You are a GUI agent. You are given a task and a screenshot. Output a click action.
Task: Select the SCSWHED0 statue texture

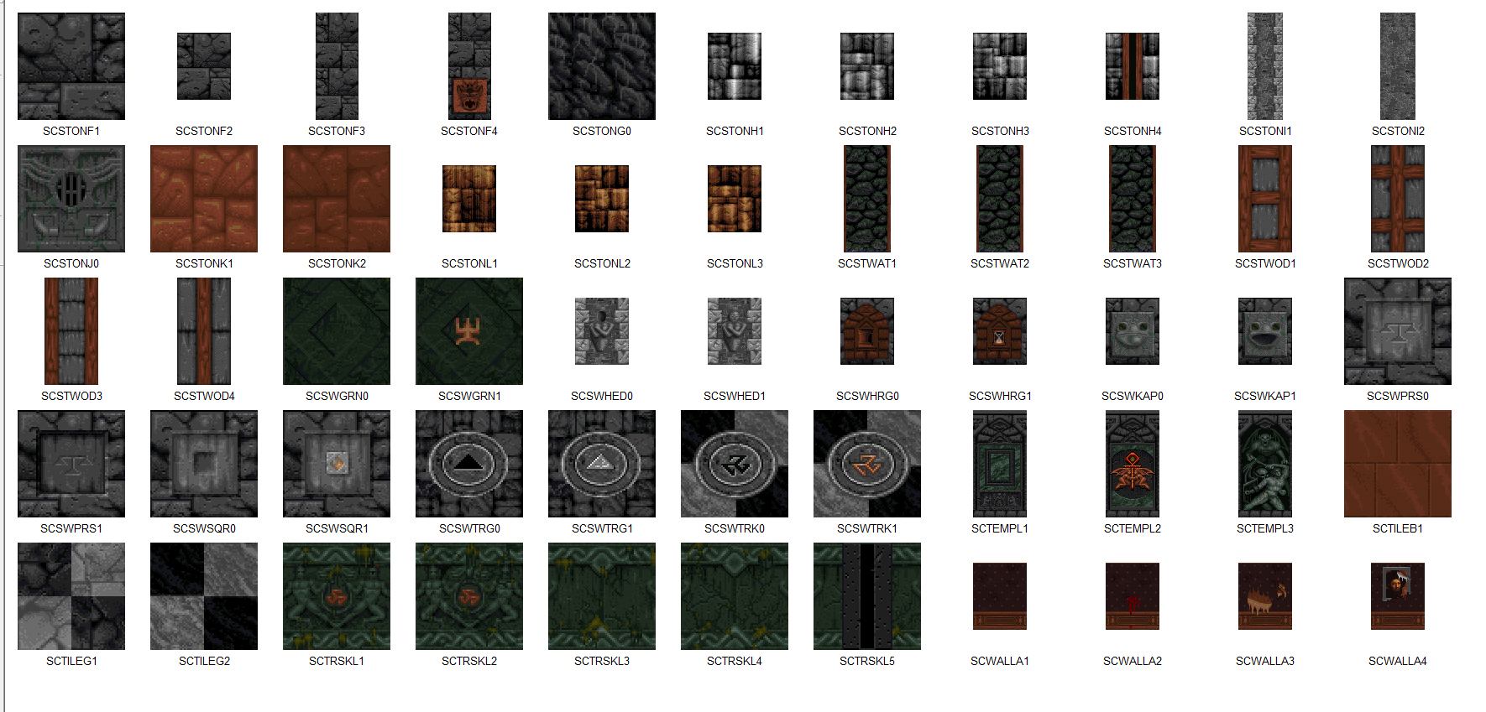[x=602, y=331]
